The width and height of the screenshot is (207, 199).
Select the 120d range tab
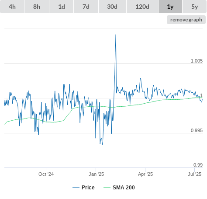(x=142, y=7)
